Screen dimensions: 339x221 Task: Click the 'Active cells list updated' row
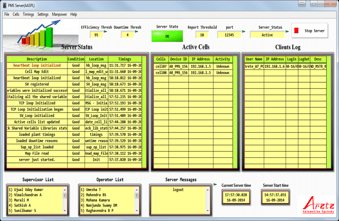(74, 122)
